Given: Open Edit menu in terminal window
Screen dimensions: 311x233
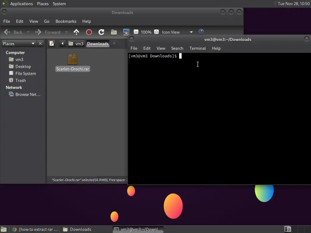Looking at the screenshot, I should tap(147, 48).
